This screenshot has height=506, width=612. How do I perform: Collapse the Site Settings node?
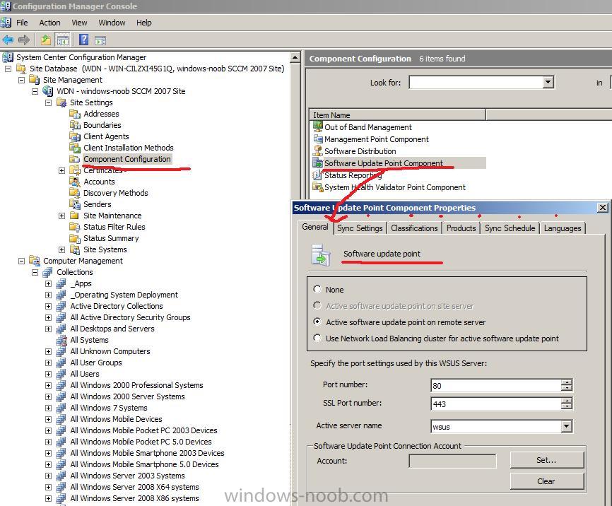coord(48,102)
